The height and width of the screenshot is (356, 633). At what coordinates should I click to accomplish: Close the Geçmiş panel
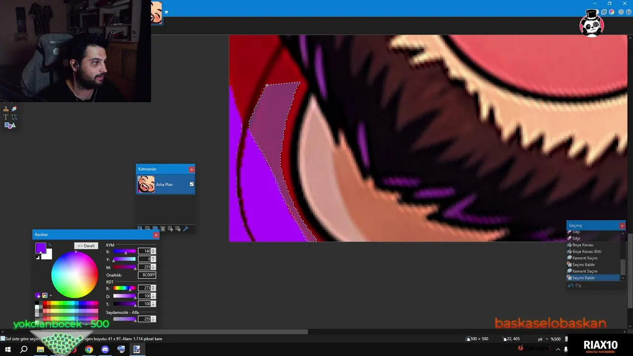click(622, 225)
